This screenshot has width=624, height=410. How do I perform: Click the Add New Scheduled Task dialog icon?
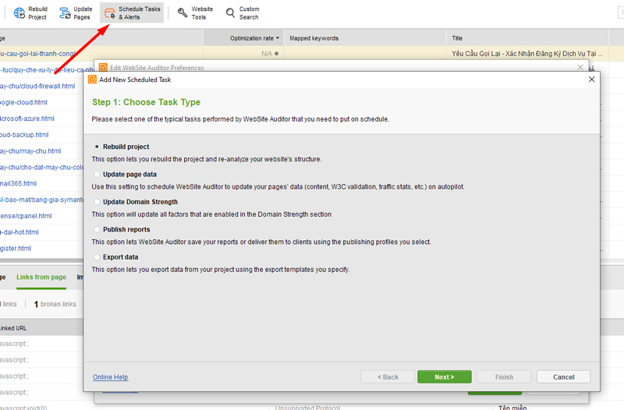click(x=92, y=80)
